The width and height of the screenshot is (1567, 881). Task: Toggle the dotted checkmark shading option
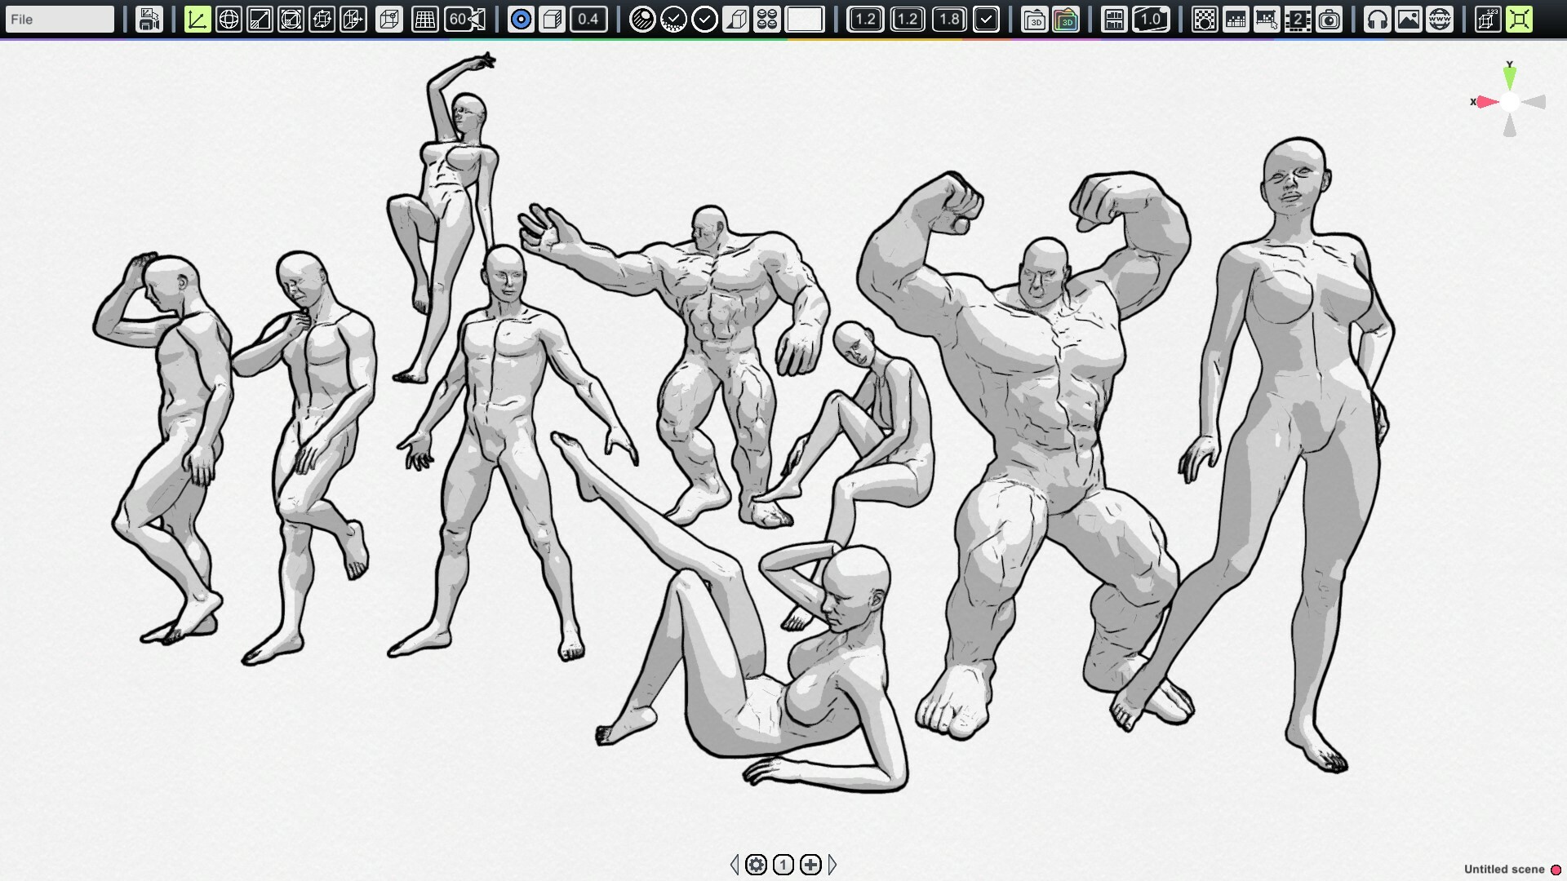point(674,18)
